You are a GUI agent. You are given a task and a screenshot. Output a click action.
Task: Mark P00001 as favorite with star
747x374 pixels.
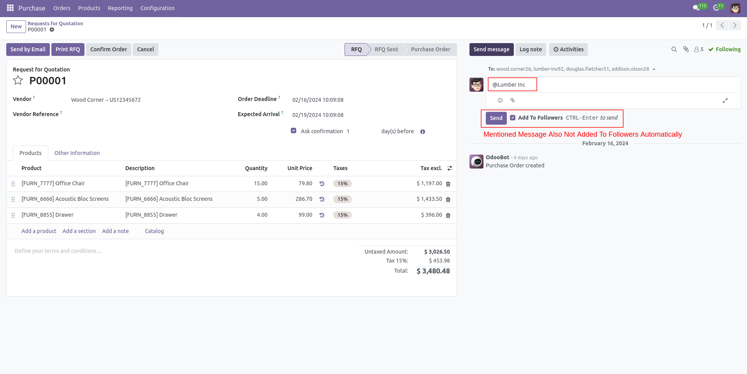[18, 80]
